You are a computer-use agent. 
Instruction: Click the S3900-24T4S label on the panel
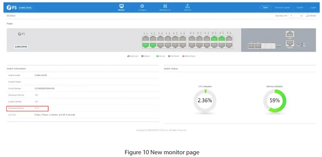point(21,47)
